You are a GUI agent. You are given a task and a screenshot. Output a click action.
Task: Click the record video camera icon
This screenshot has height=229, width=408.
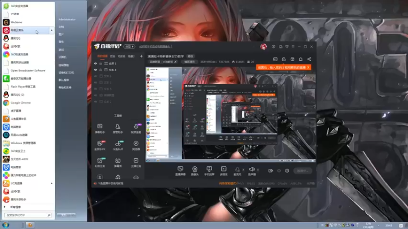point(271,170)
